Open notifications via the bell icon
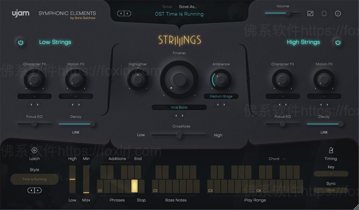This screenshot has height=210, width=359. 324,13
